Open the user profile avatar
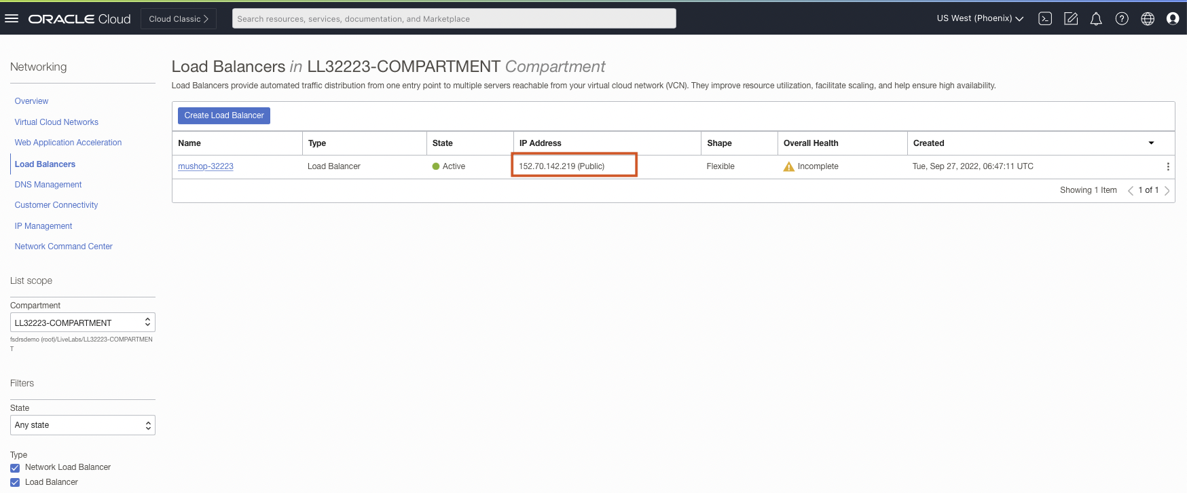 pyautogui.click(x=1173, y=19)
